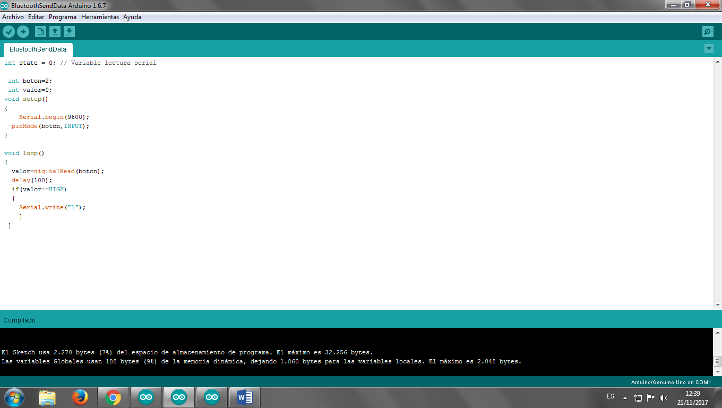Click the 'Serial.write("1");' line

pos(53,207)
